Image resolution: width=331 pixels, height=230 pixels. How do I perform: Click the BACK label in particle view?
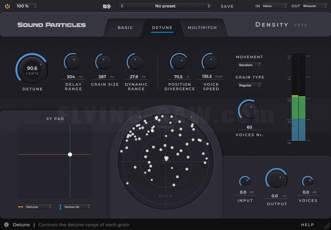click(165, 196)
